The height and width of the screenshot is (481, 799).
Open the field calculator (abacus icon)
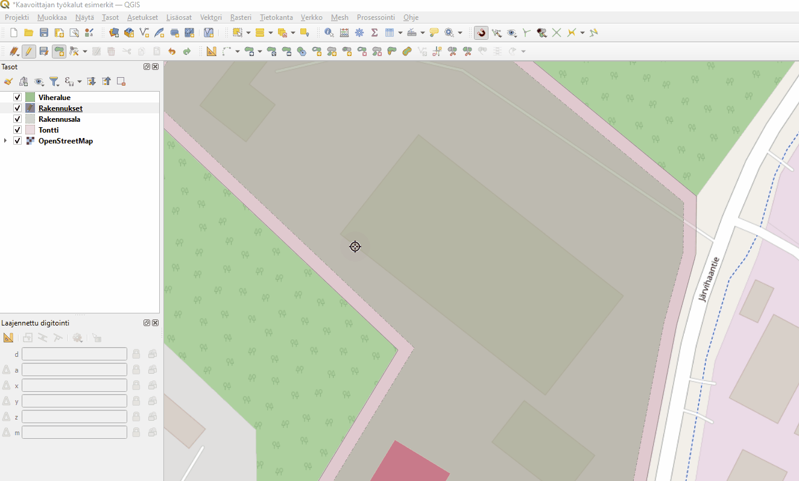click(344, 33)
